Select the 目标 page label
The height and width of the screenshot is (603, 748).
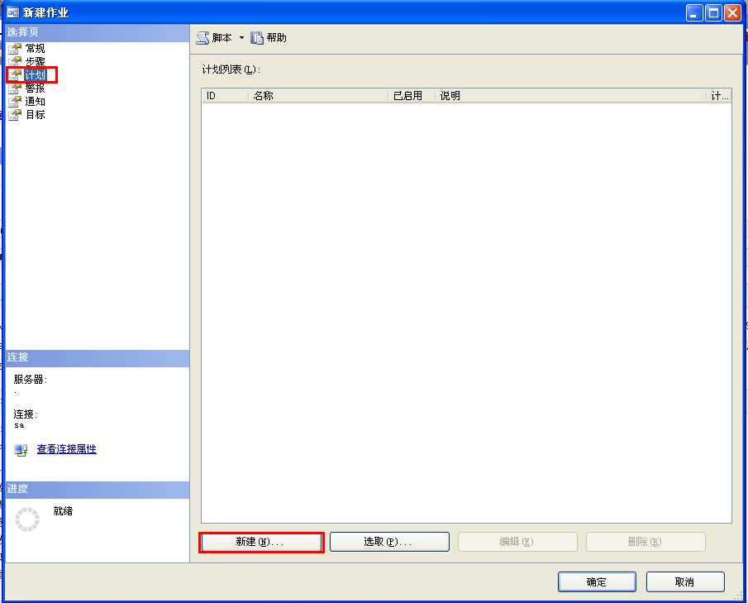[x=35, y=115]
